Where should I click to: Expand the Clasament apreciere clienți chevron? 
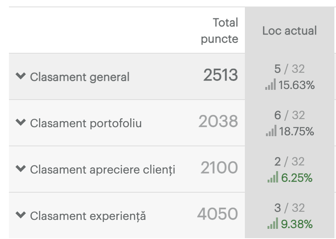[21, 169]
